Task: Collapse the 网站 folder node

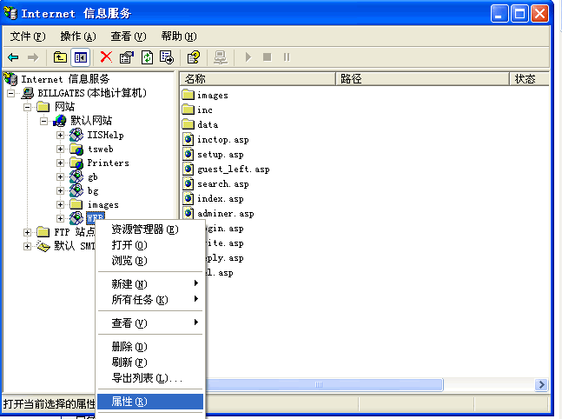Action: [x=27, y=107]
